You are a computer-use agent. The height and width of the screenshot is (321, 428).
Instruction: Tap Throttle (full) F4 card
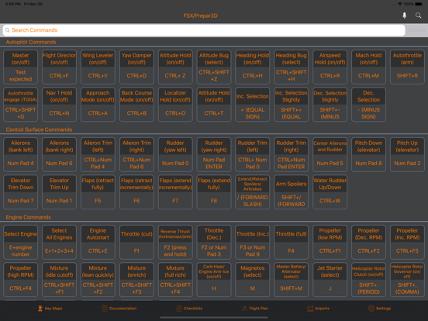click(x=292, y=242)
